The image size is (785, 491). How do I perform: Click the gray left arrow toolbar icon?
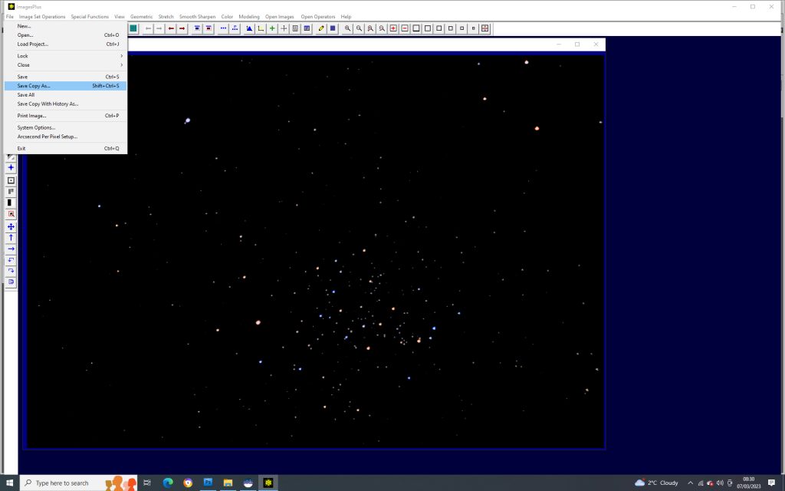coord(148,28)
